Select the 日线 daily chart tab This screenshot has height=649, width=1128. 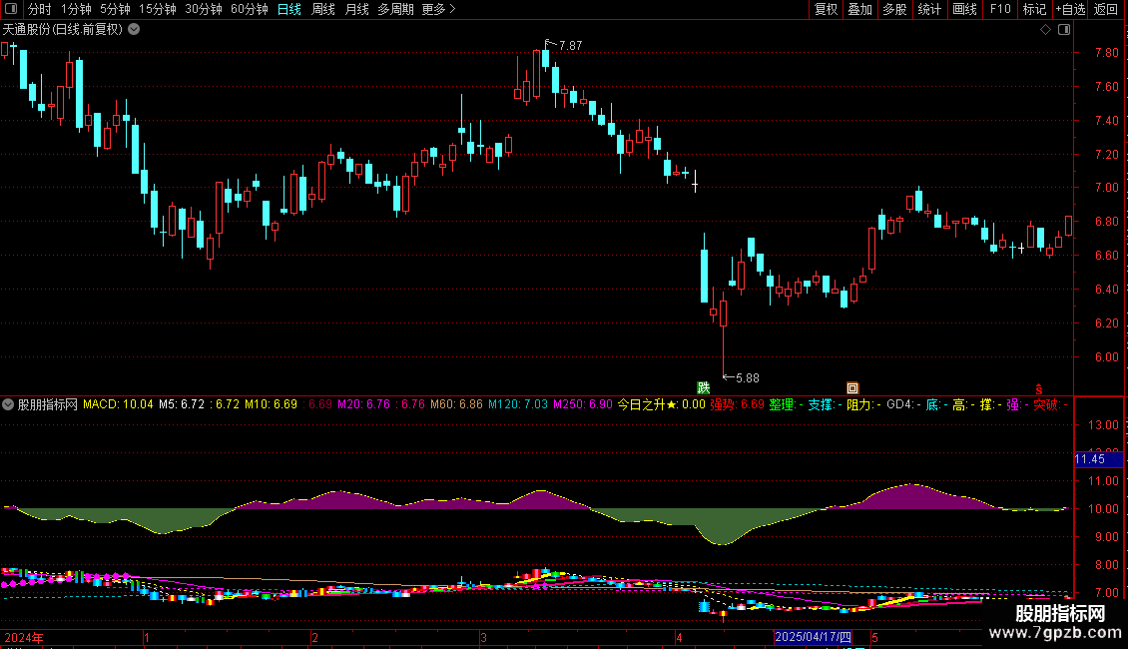coord(289,9)
